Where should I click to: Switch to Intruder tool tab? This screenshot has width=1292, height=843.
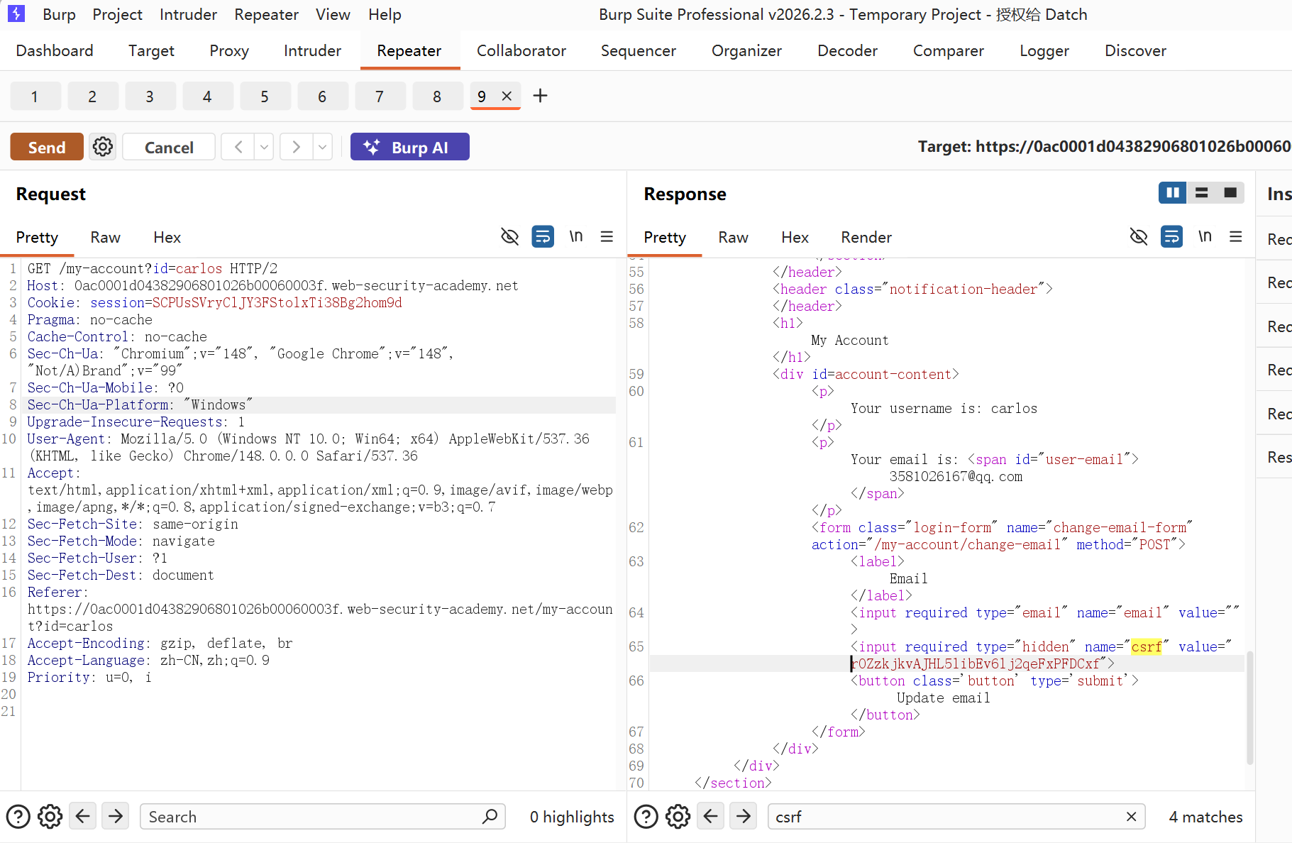click(312, 50)
